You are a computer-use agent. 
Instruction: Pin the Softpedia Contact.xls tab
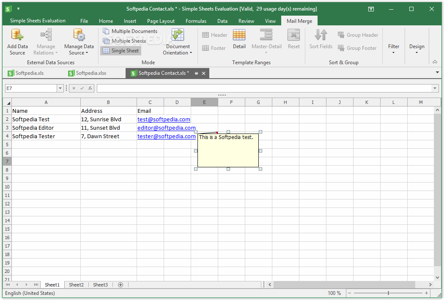tap(196, 73)
